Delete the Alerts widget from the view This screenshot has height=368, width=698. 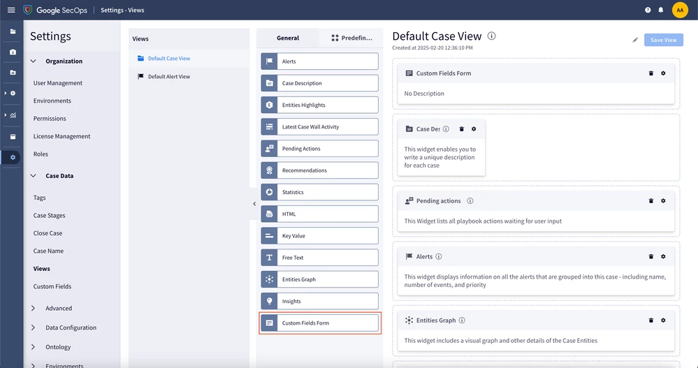coord(650,256)
